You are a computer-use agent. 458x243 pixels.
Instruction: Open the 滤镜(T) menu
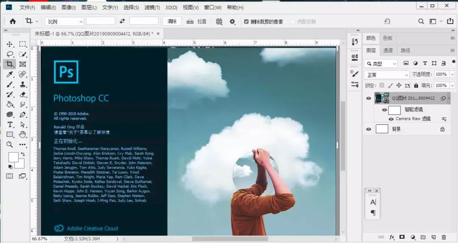(152, 8)
